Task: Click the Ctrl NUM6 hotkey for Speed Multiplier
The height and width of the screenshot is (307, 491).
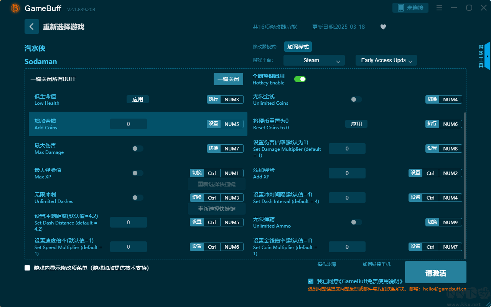Action: tap(223, 247)
